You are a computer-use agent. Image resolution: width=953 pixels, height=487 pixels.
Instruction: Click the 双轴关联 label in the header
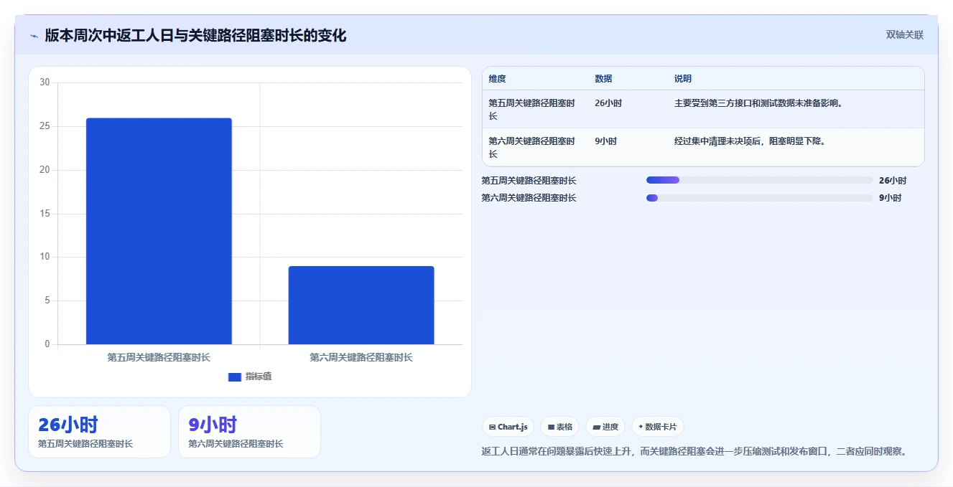pyautogui.click(x=904, y=34)
